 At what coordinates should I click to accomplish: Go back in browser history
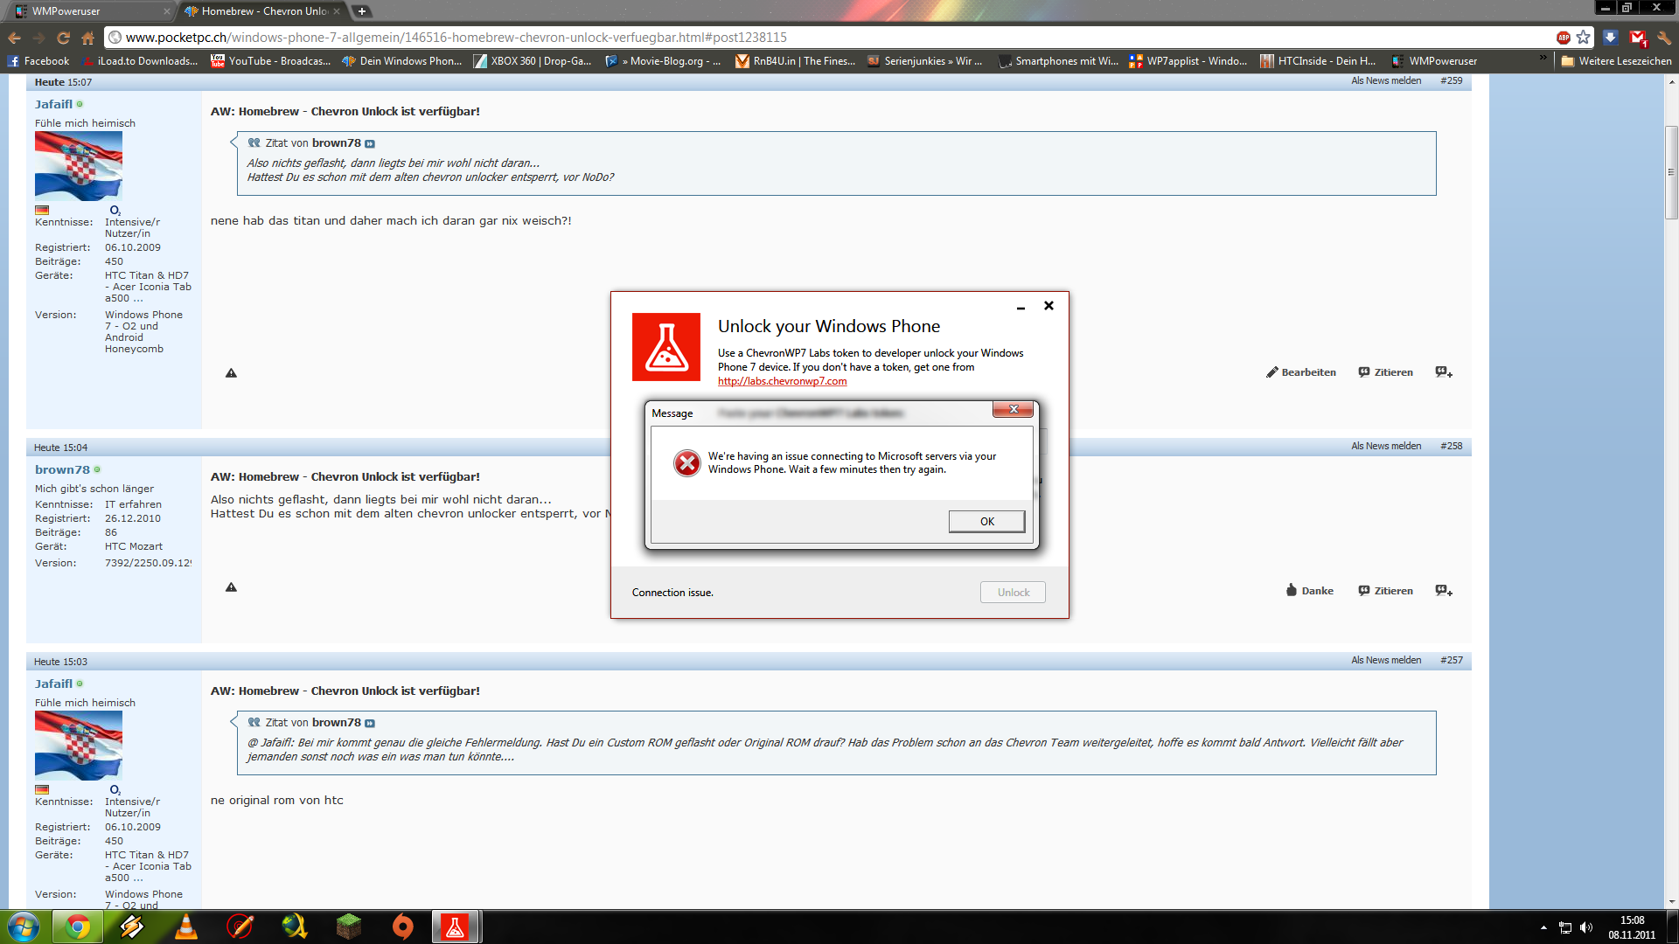15,38
